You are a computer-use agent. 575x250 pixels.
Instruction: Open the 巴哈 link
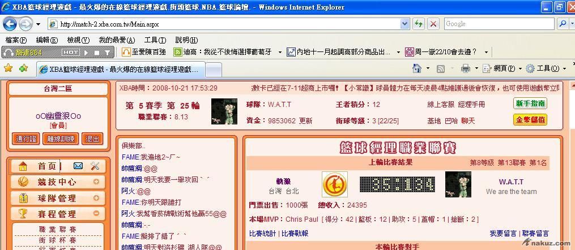(x=452, y=121)
